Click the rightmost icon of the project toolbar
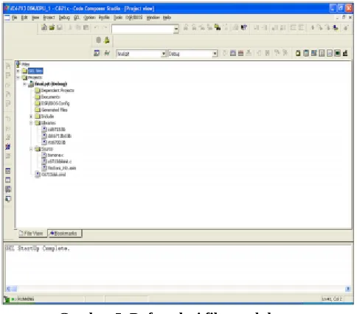357x314 pixels. [345, 53]
